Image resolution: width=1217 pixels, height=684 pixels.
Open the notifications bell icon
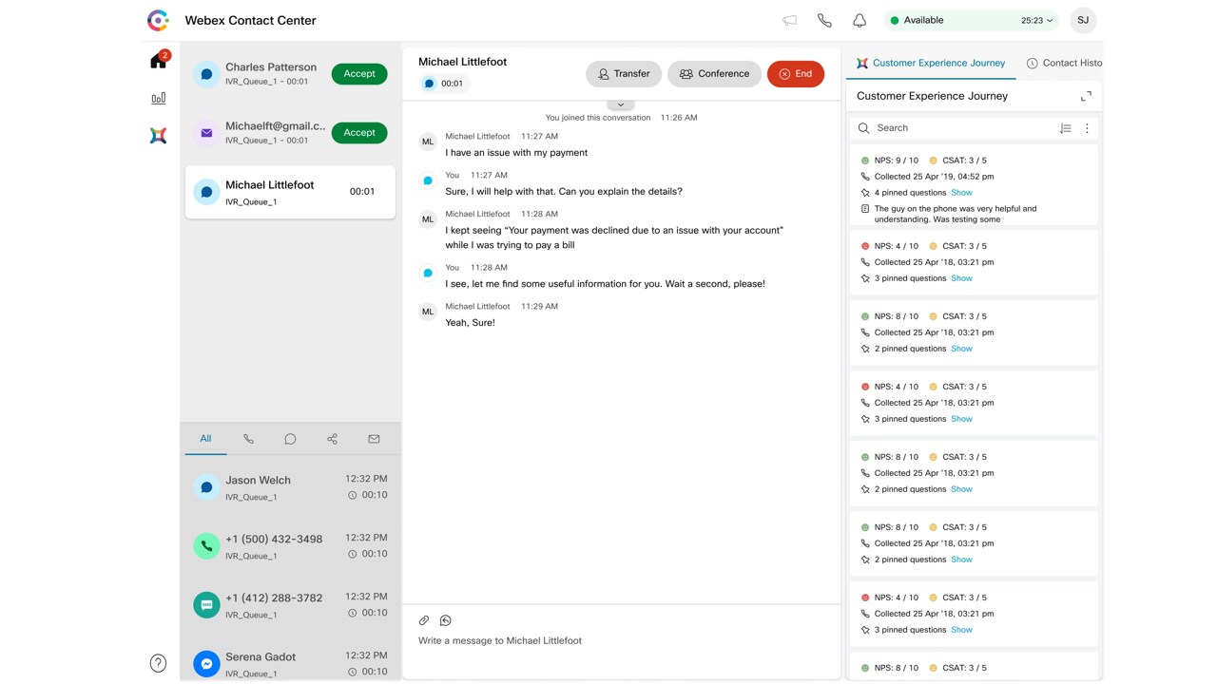pyautogui.click(x=860, y=20)
